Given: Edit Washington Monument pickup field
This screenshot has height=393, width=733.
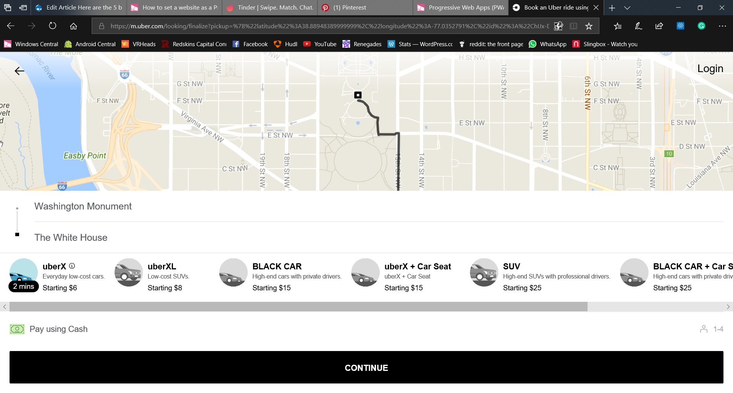Looking at the screenshot, I should pyautogui.click(x=83, y=206).
